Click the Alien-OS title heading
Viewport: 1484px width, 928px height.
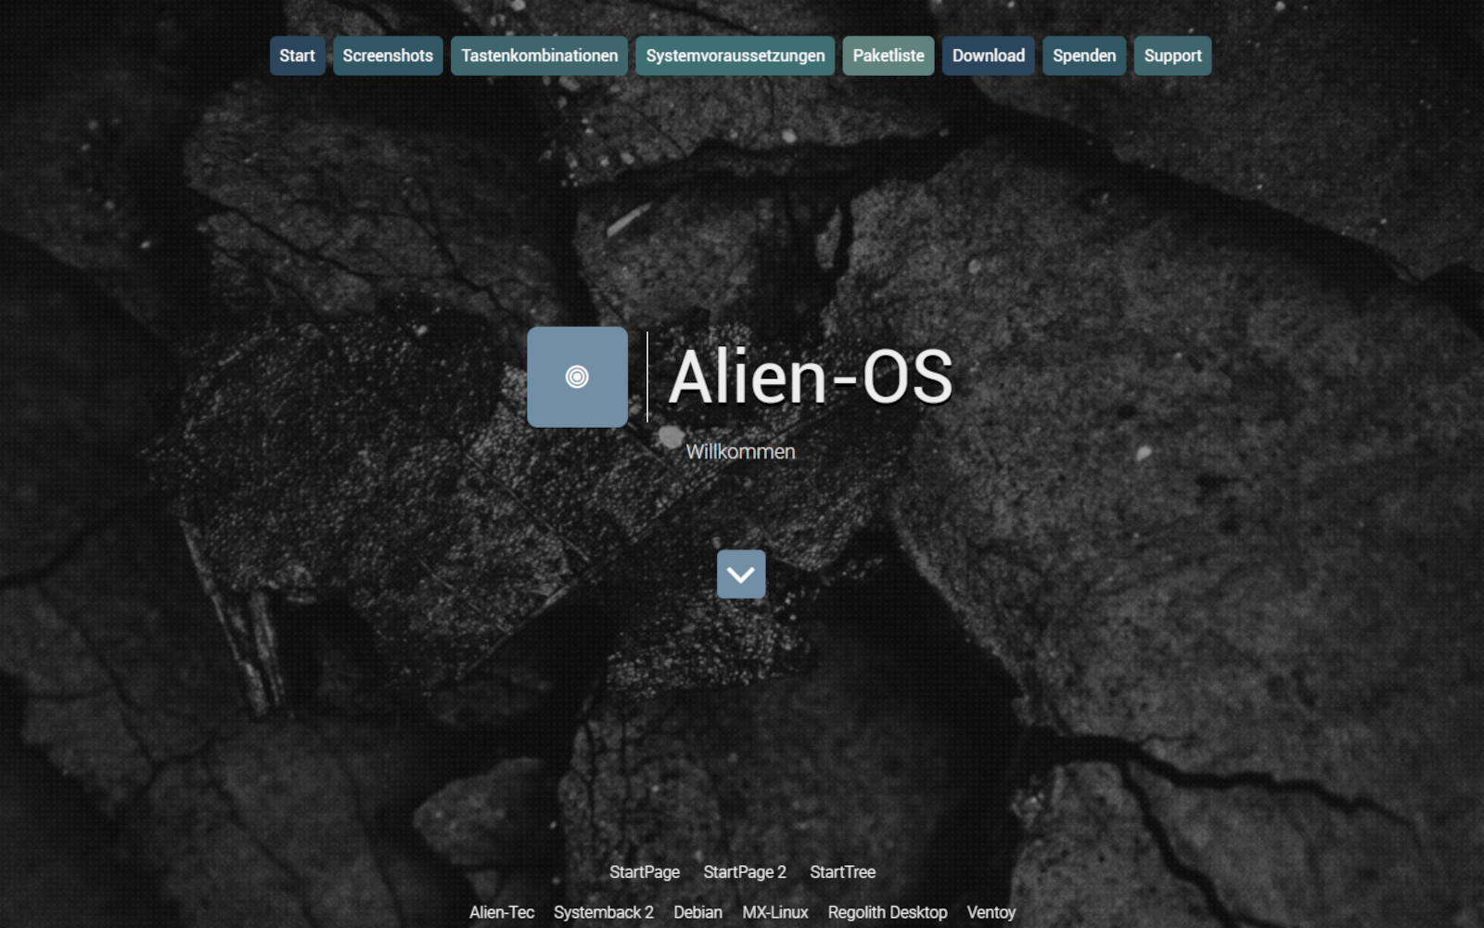811,377
